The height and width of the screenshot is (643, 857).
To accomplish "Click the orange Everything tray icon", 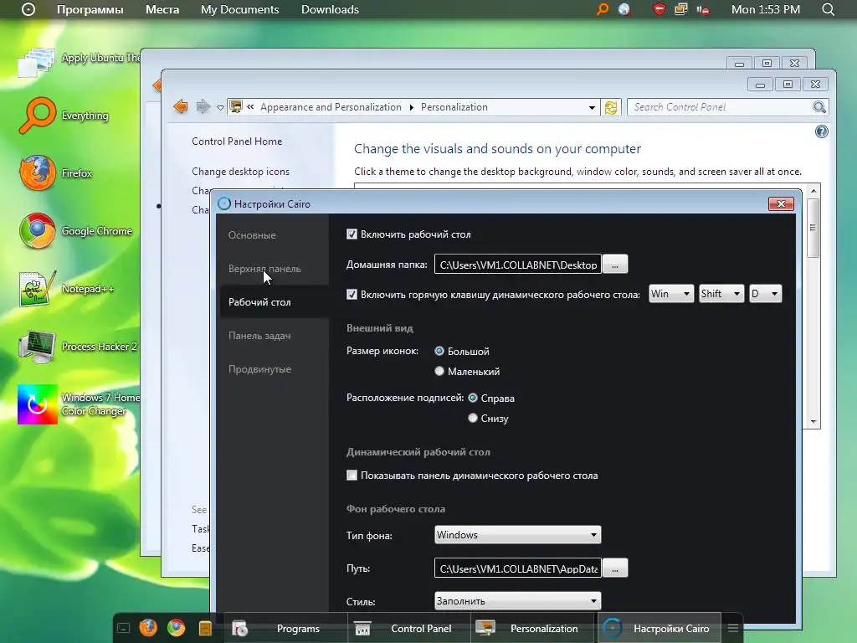I will click(x=603, y=9).
